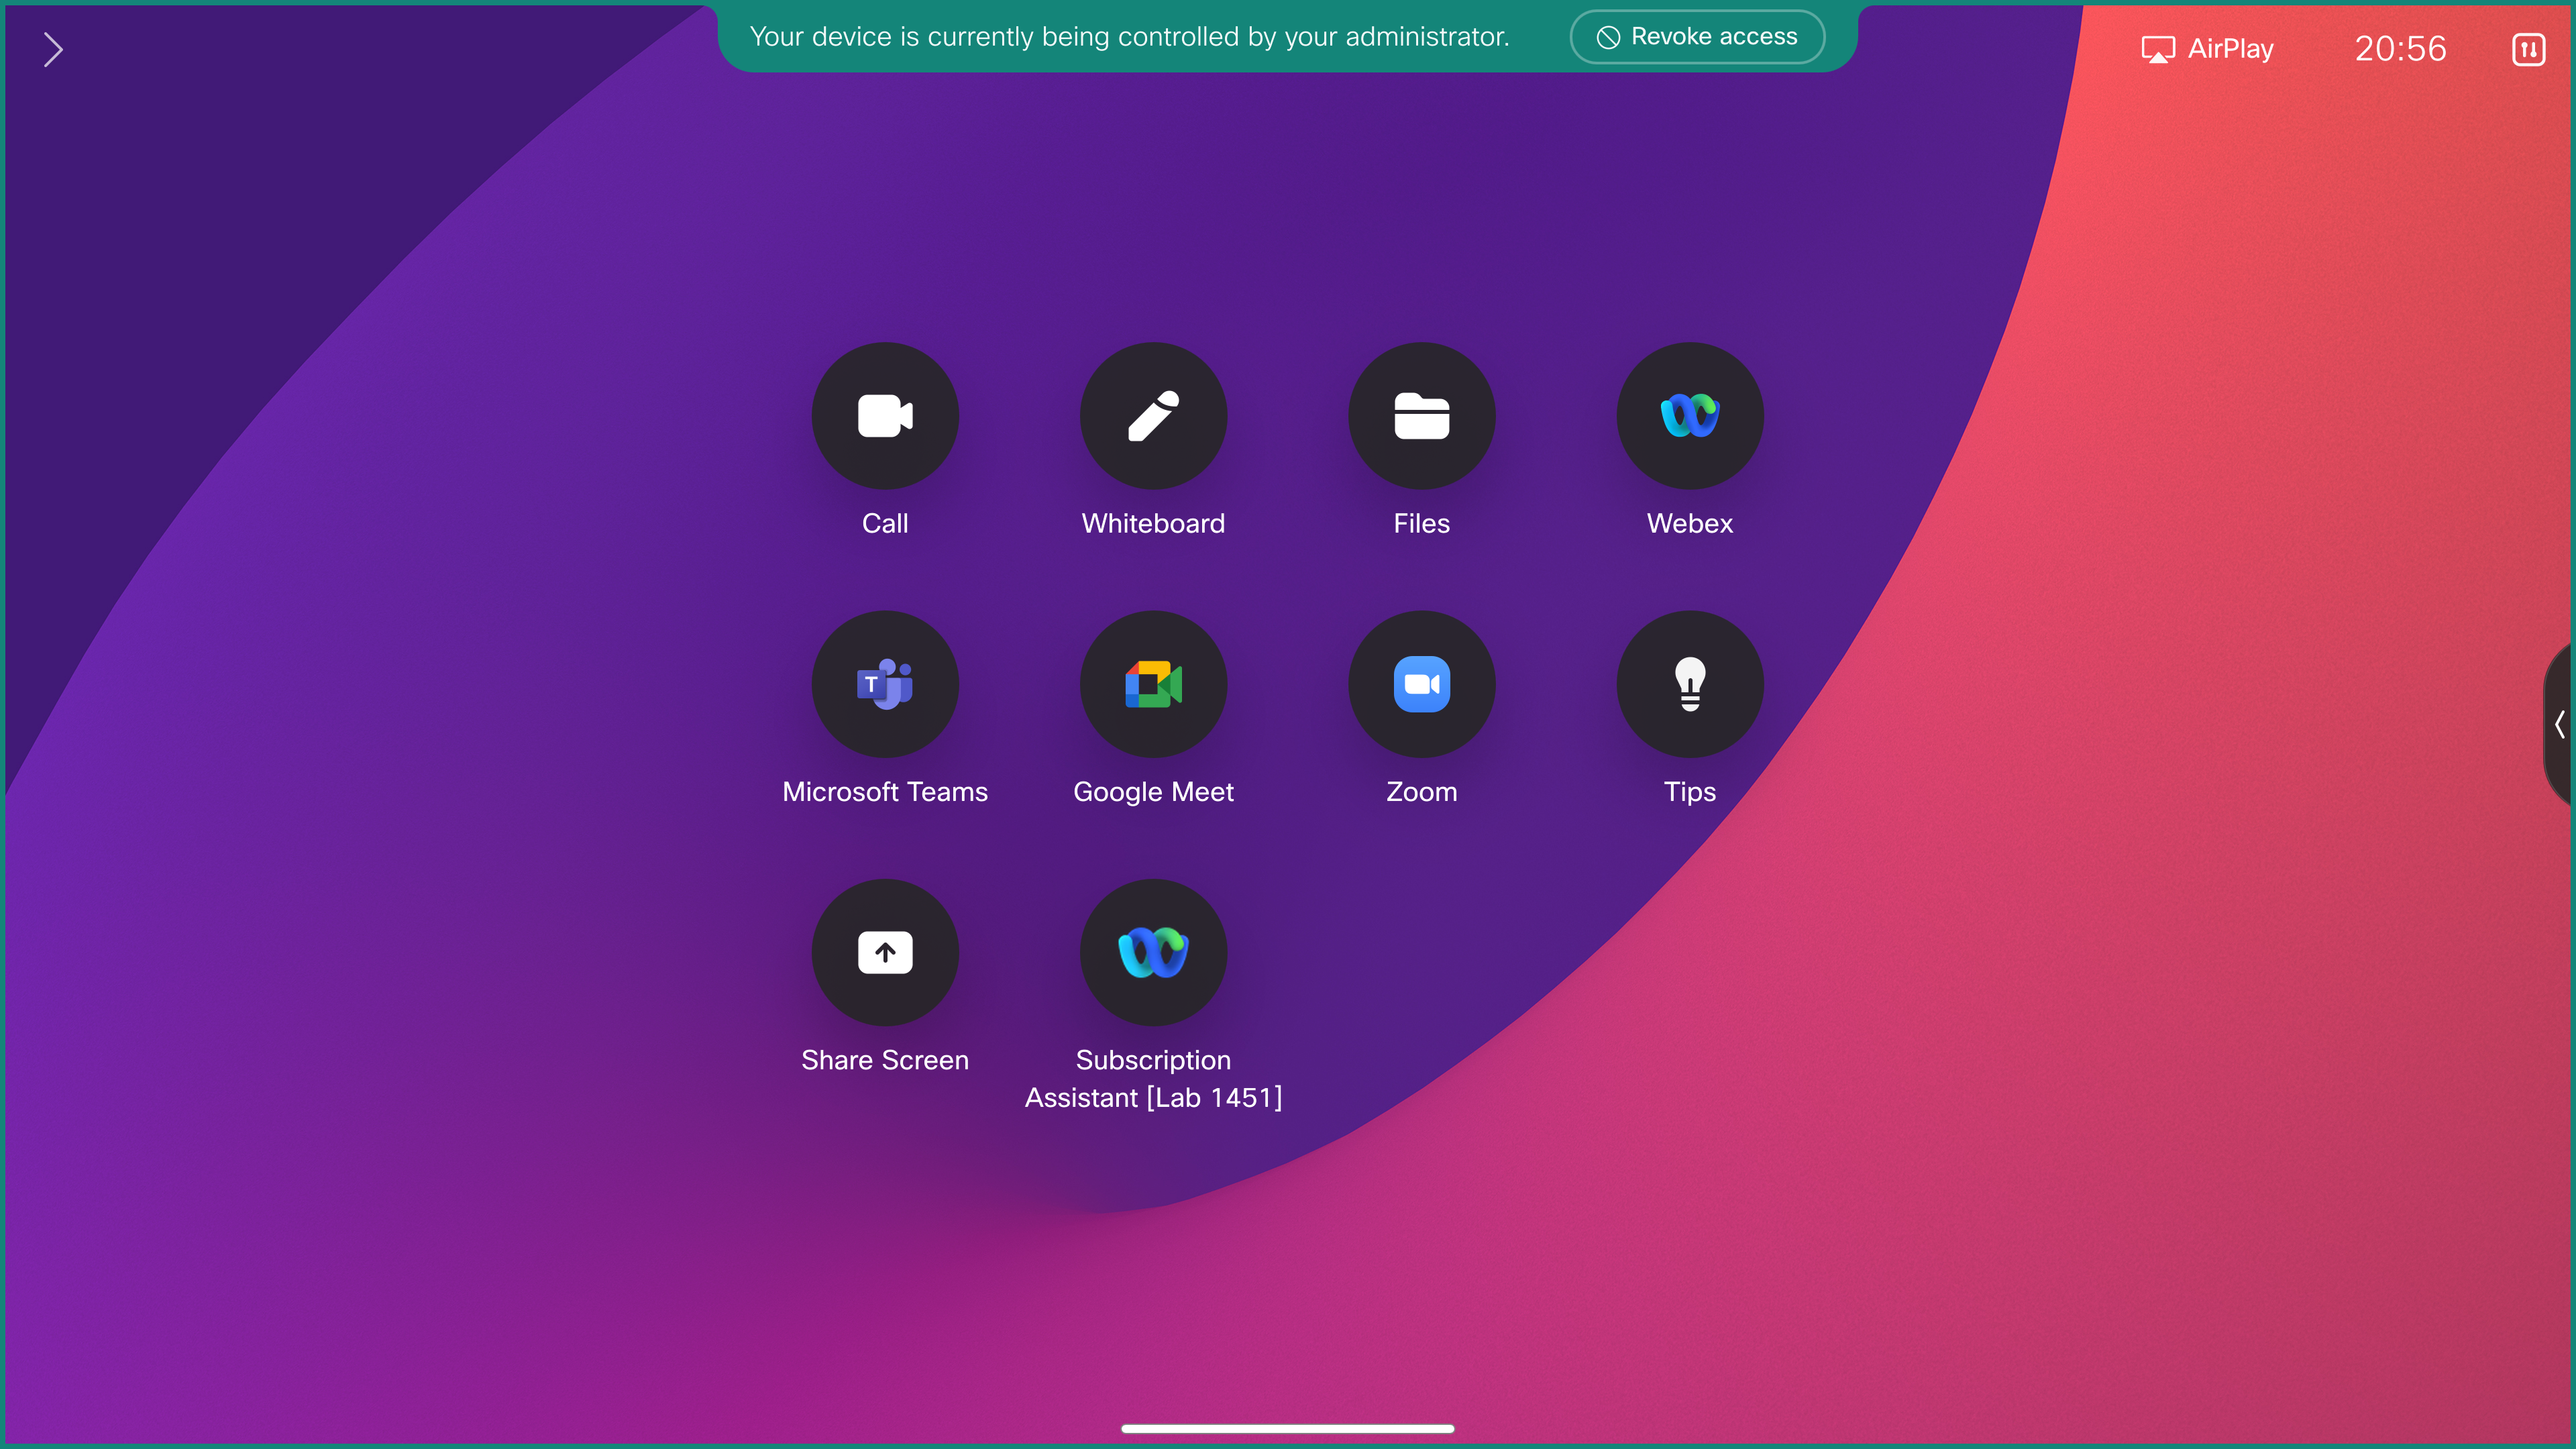Viewport: 2576px width, 1449px height.
Task: Open the Zoom app icon
Action: (x=1421, y=684)
